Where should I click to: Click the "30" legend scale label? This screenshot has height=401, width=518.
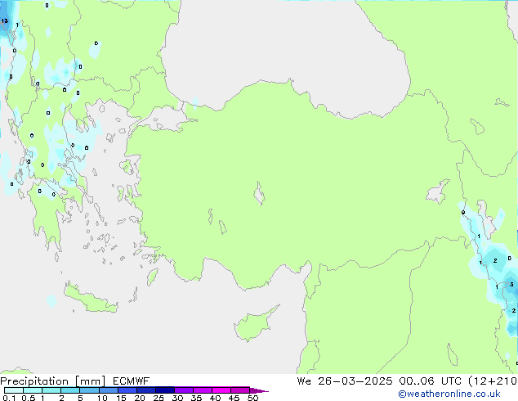point(177,398)
